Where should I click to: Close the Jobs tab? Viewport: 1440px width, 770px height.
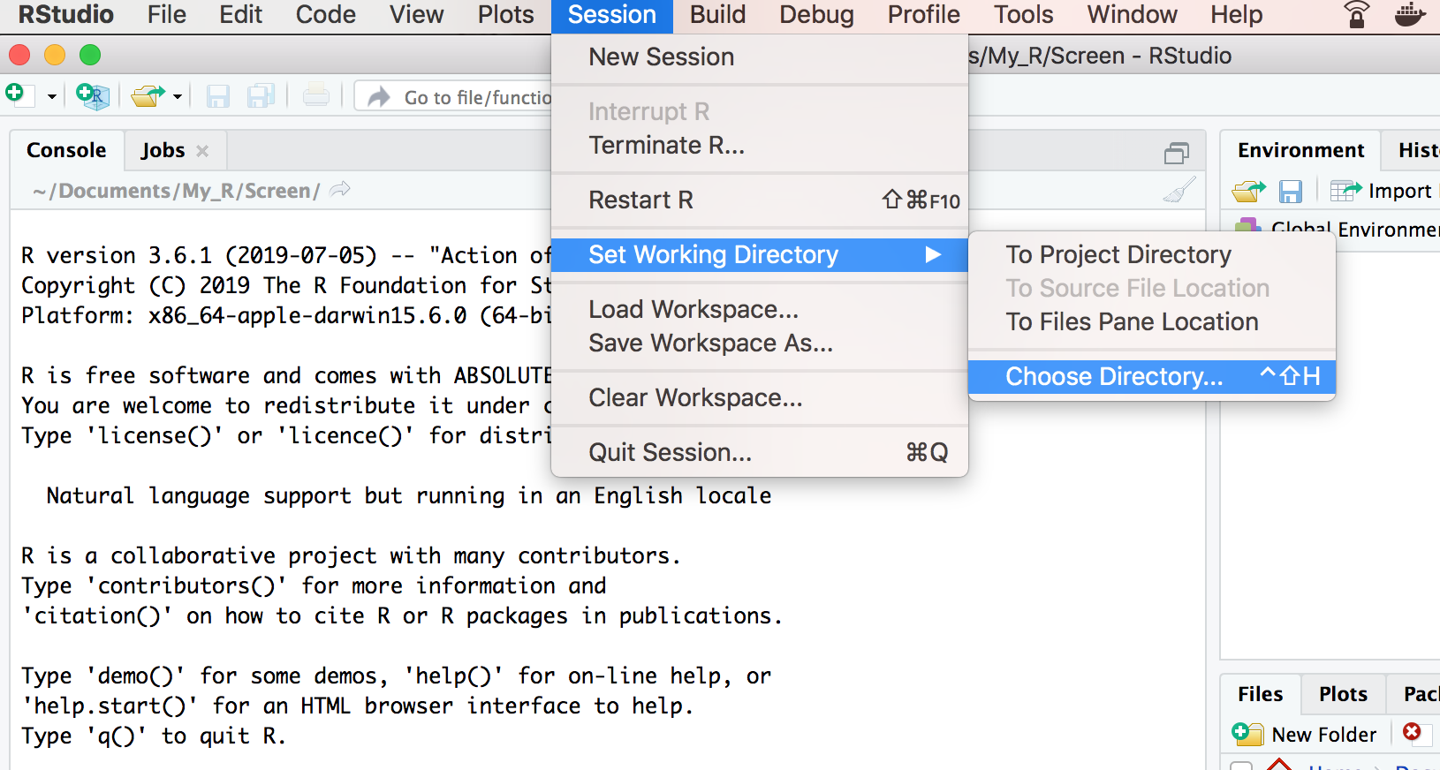(202, 151)
